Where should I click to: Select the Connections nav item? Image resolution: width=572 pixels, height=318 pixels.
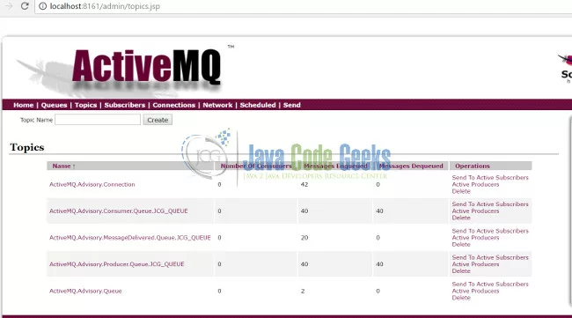(x=174, y=105)
